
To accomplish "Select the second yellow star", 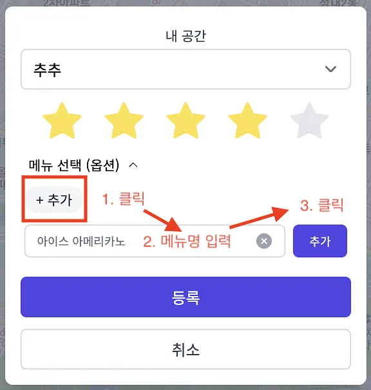I will (124, 120).
